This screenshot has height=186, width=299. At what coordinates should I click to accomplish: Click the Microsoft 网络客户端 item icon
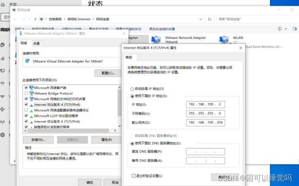32,88
